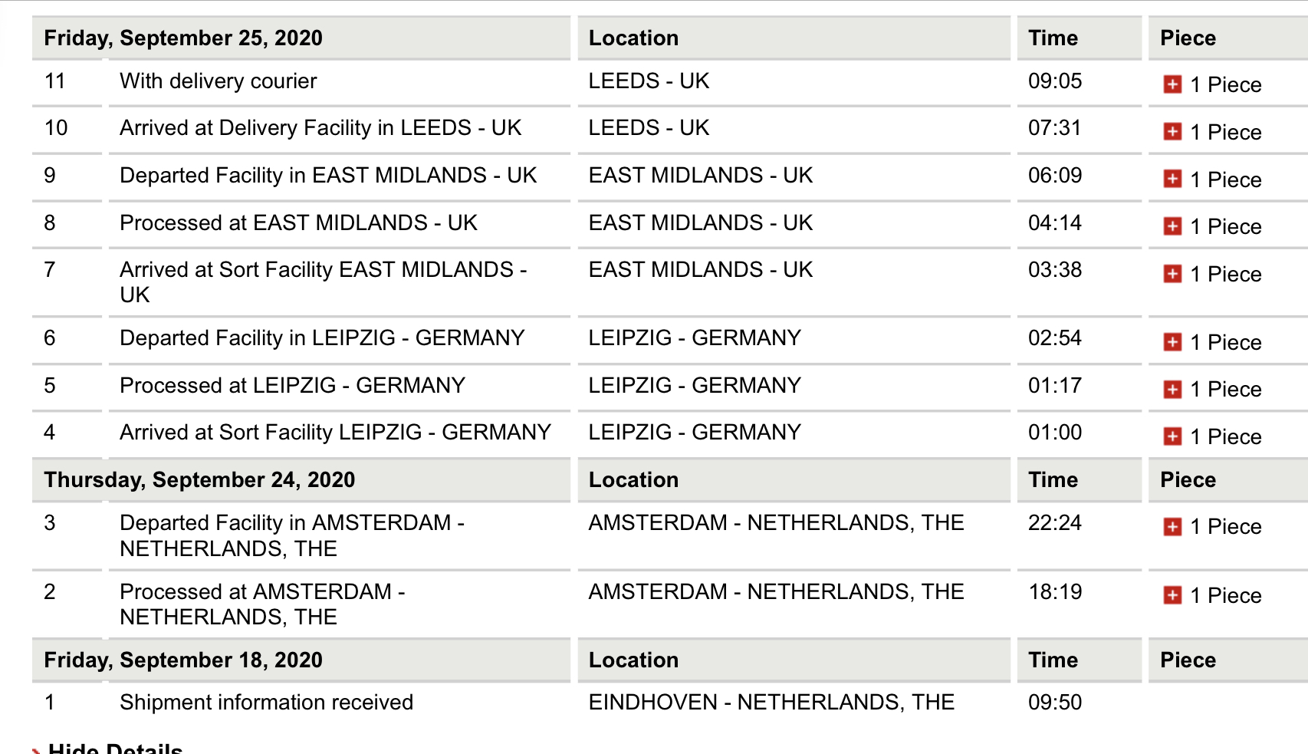The height and width of the screenshot is (754, 1308).
Task: Expand the plus icon for Arrived at Delivery Facility LEEDS
Action: click(x=1172, y=132)
